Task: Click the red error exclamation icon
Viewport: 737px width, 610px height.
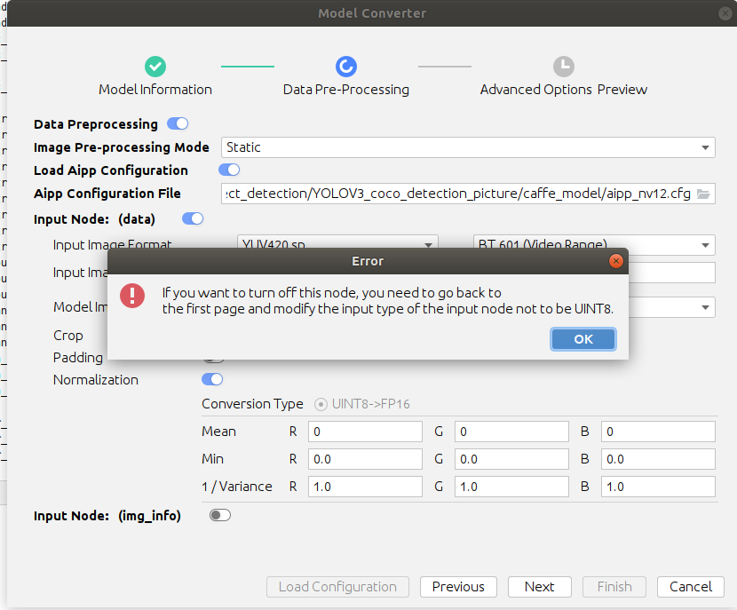Action: pos(132,296)
